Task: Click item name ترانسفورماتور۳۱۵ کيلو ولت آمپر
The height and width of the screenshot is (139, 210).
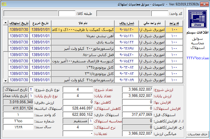Action: [x=83, y=80]
